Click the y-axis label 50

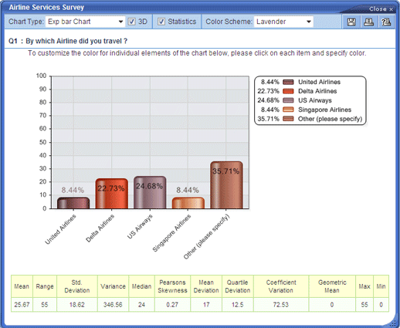pyautogui.click(x=42, y=142)
